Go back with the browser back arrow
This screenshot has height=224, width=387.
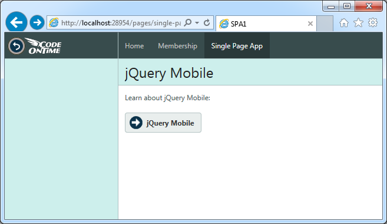click(16, 22)
